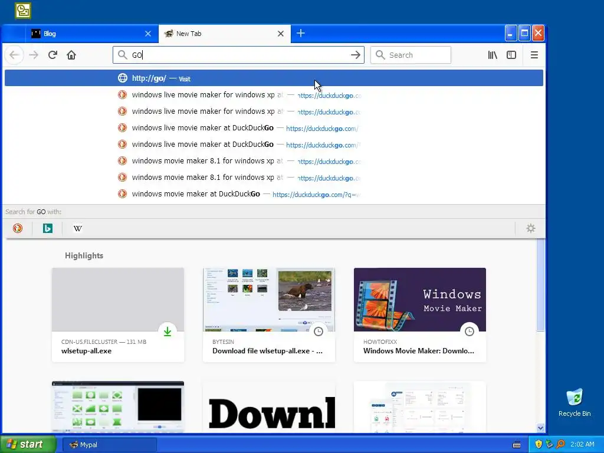The height and width of the screenshot is (453, 604).
Task: Click the security shield tray icon
Action: click(539, 444)
